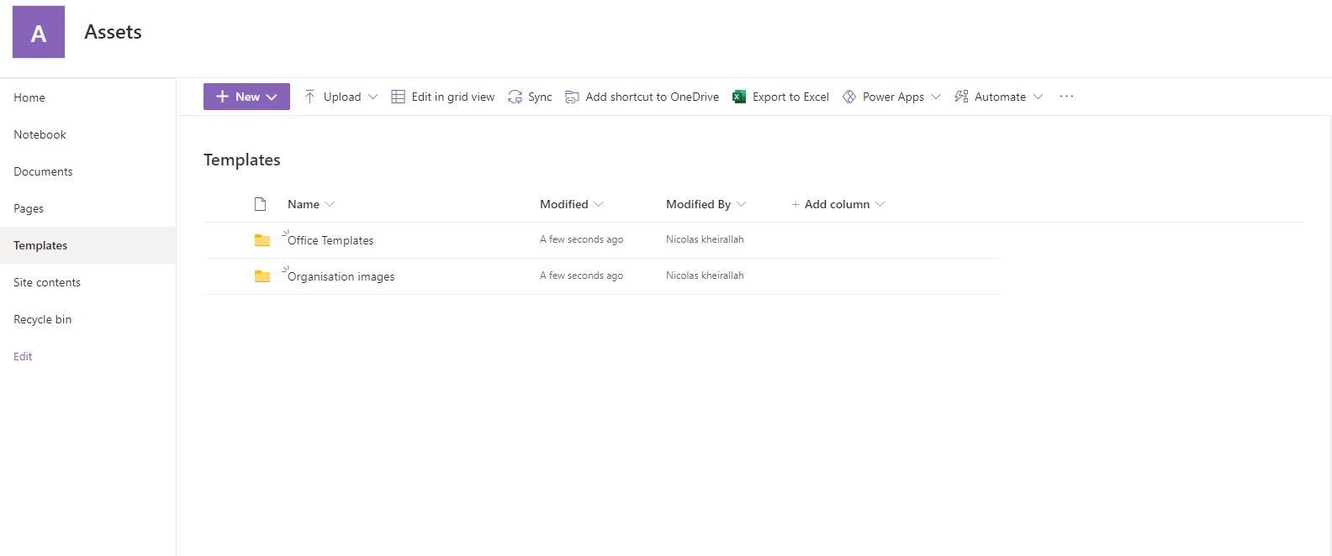The image size is (1332, 556).
Task: Open the Name column sort dropdown
Action: coord(330,204)
